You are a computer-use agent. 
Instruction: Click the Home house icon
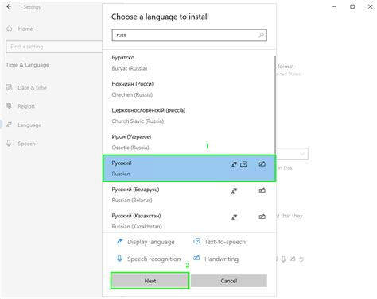tap(10, 29)
